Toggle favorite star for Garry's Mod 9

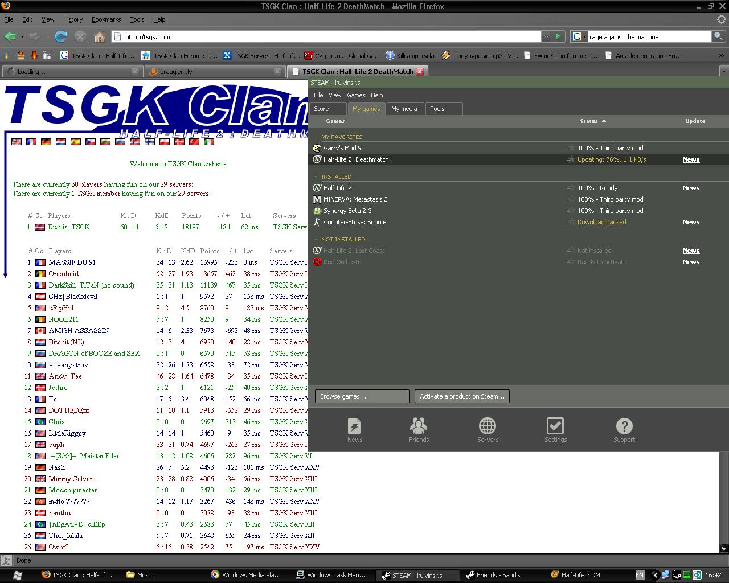(570, 148)
